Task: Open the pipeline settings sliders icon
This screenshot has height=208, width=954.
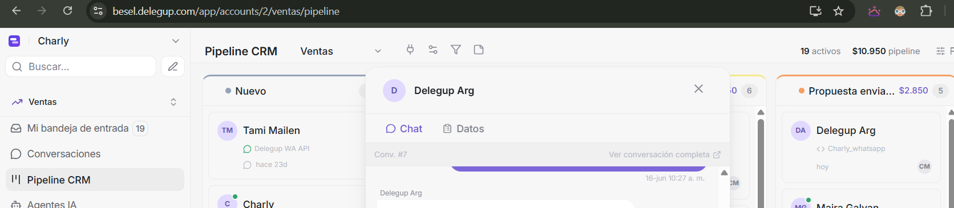Action: coord(433,50)
